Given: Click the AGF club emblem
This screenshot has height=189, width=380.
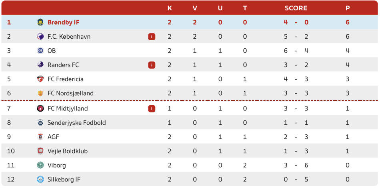Looking at the screenshot, I should (x=40, y=137).
